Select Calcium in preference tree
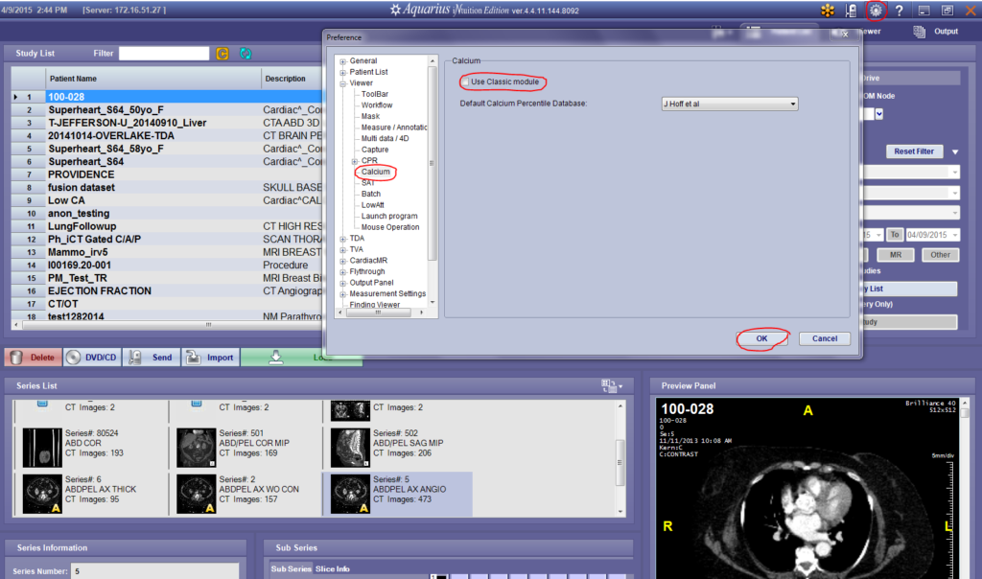Screen dimensions: 982x579 375,172
